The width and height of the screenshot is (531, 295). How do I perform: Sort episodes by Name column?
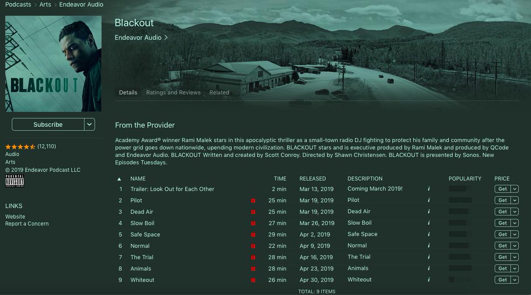[138, 179]
